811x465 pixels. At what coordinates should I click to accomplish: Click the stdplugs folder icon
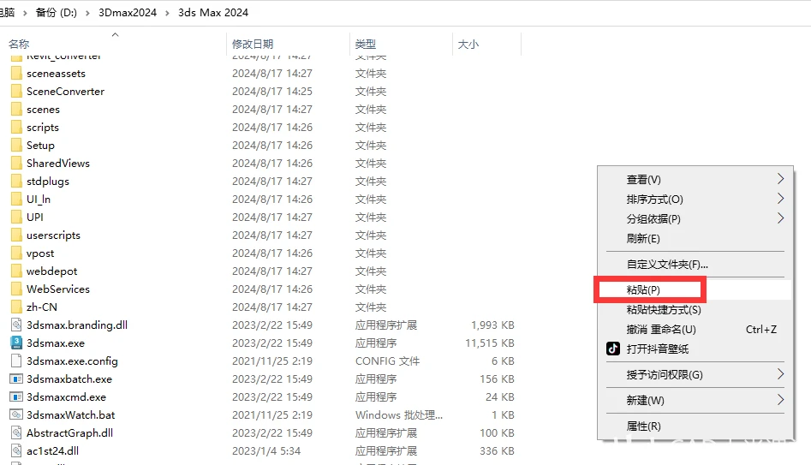tap(16, 182)
